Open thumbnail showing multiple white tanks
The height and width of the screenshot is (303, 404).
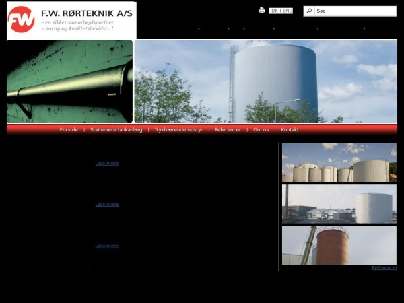(x=339, y=162)
